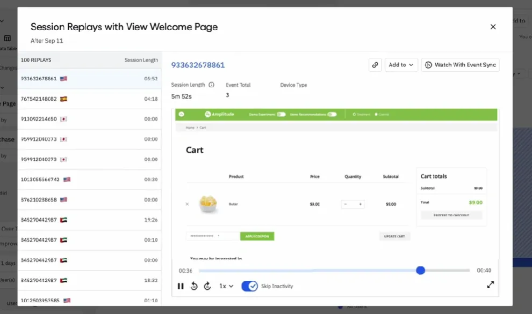
Task: Open user ID 933632678861 link
Action: pyautogui.click(x=198, y=65)
